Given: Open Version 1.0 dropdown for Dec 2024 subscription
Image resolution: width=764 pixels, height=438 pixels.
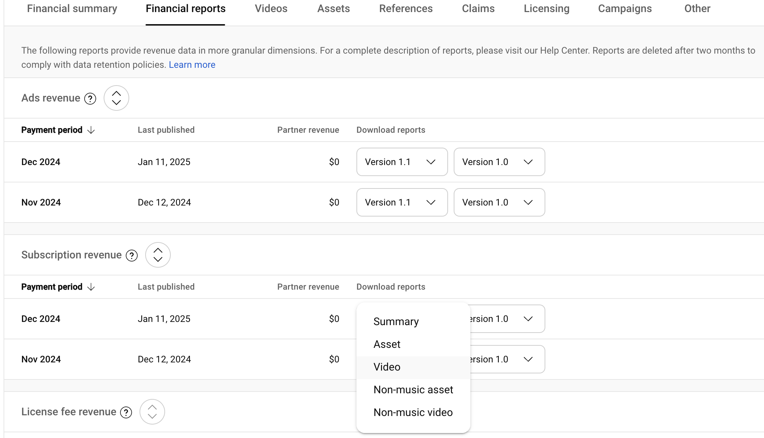Looking at the screenshot, I should coord(508,319).
